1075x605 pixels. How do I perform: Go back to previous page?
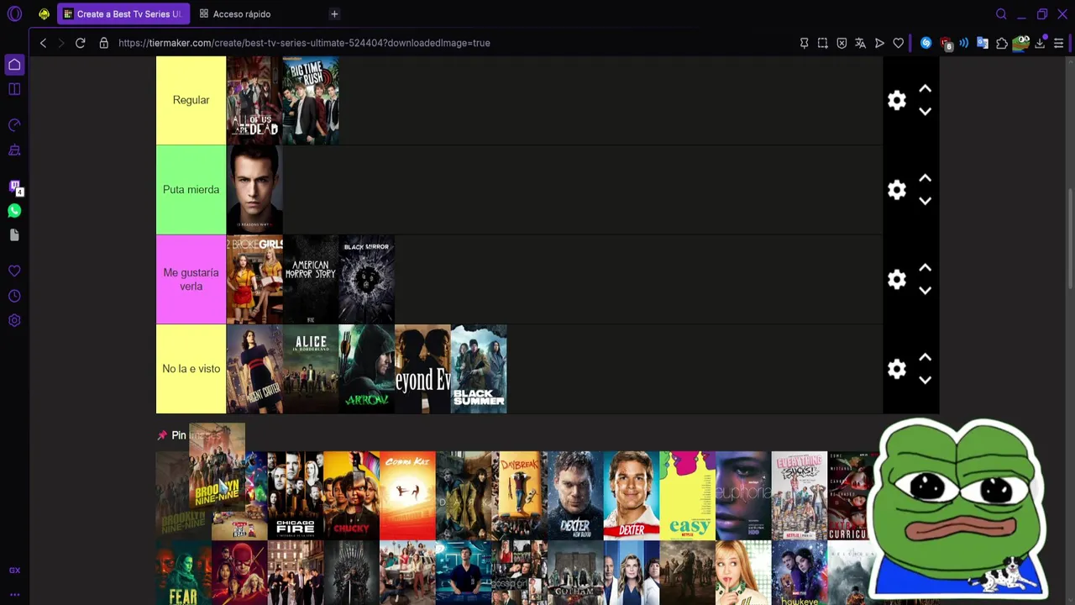[43, 43]
